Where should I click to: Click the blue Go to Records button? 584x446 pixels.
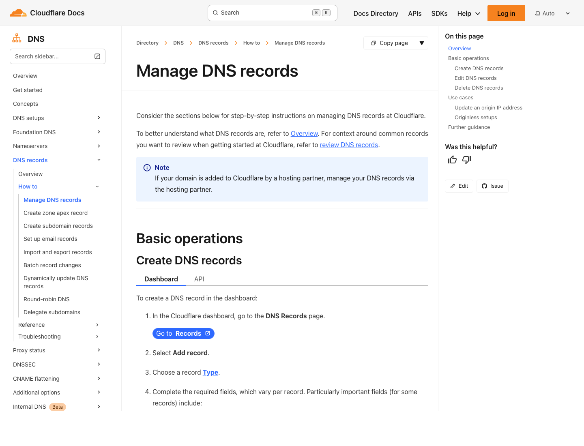(x=183, y=333)
